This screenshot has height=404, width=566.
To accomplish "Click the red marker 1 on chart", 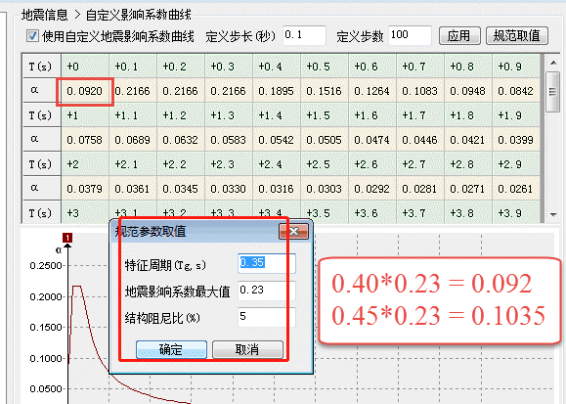I will (x=67, y=238).
